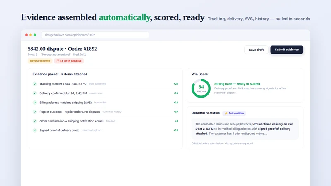
Task: Click the +12 score value
Action: (175, 103)
